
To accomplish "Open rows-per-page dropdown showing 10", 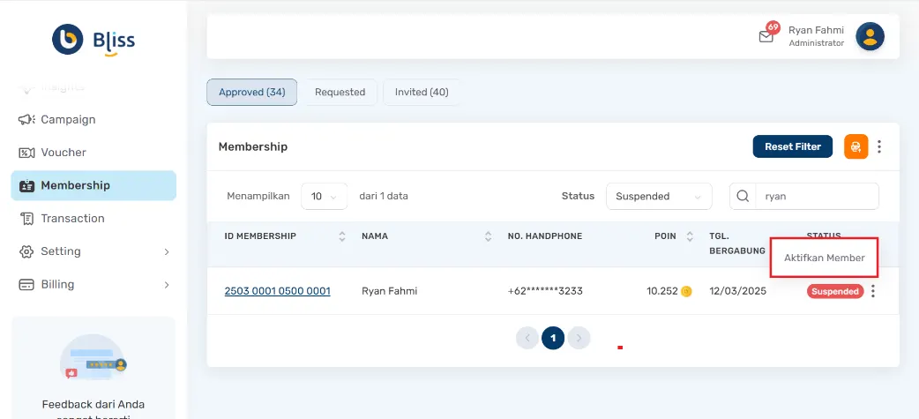I will pos(324,196).
